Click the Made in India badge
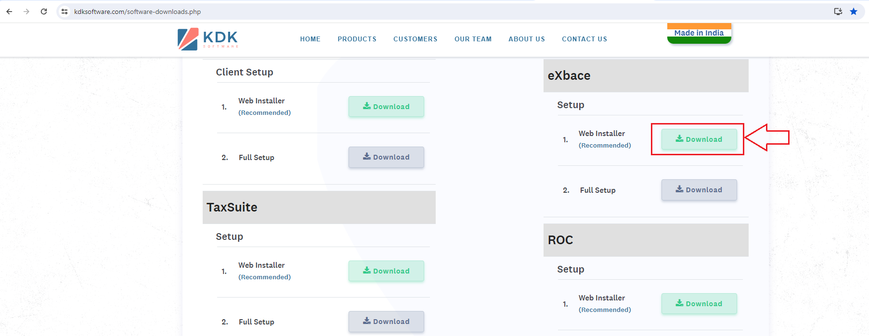The image size is (869, 336). (x=699, y=33)
